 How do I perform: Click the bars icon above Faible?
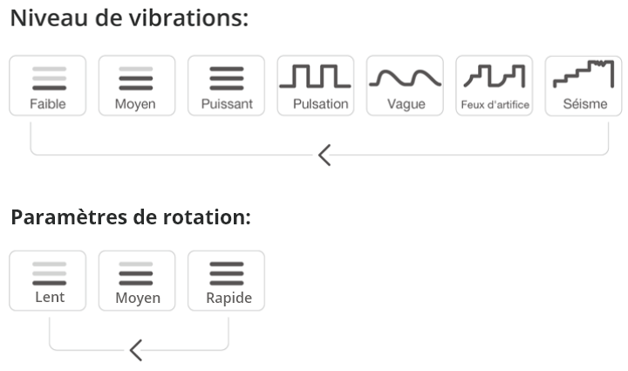click(x=48, y=79)
